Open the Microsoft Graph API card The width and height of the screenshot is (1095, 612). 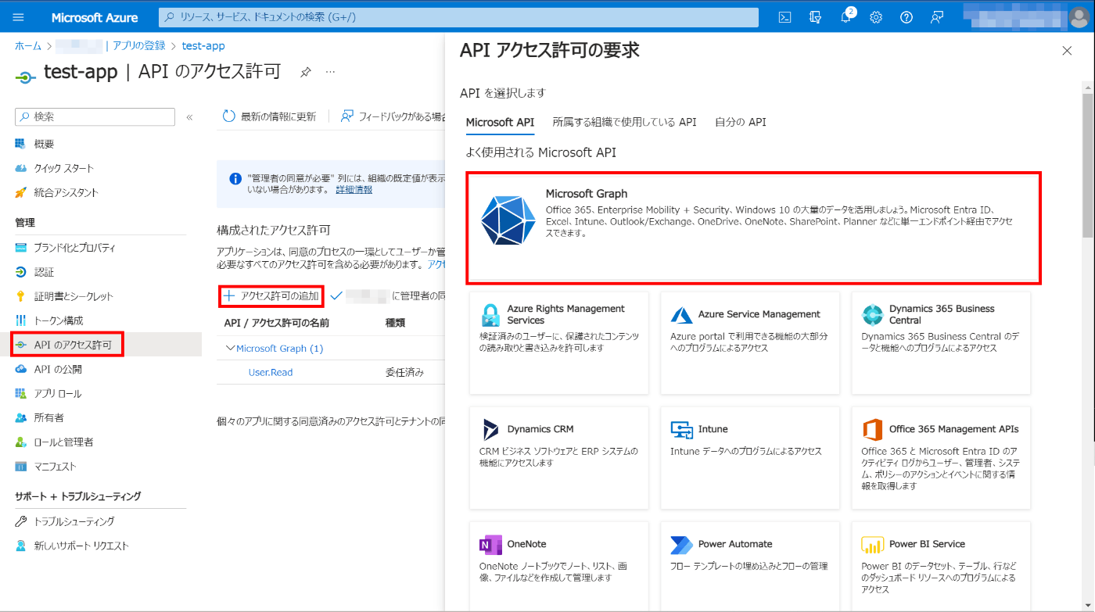point(753,228)
